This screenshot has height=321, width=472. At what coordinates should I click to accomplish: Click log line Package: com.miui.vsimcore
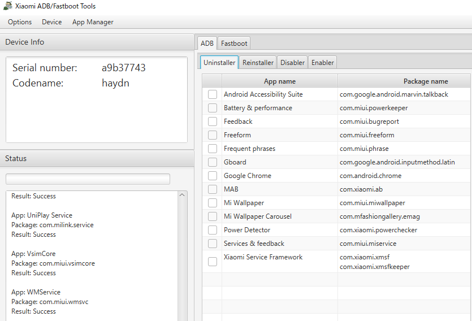53,263
